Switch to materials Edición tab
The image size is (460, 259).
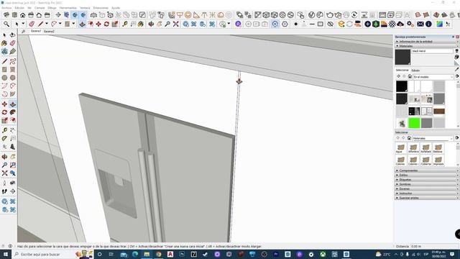[x=415, y=71]
